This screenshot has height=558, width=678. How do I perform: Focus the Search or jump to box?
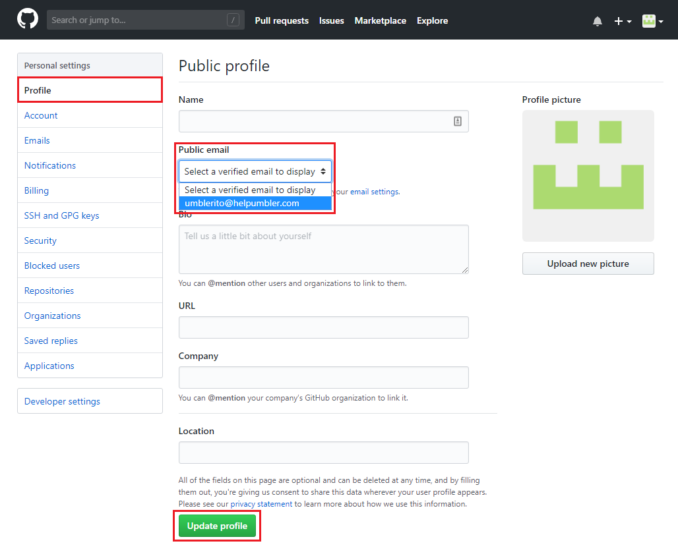tap(145, 20)
